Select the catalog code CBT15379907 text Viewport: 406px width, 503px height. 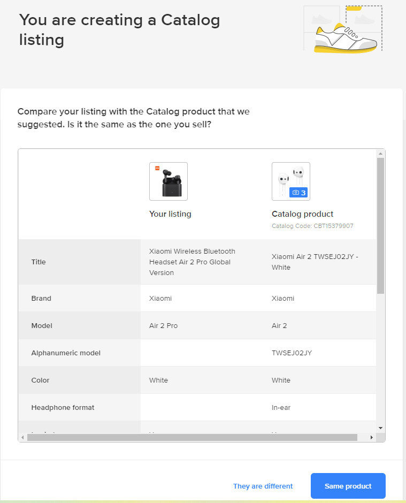click(x=312, y=226)
